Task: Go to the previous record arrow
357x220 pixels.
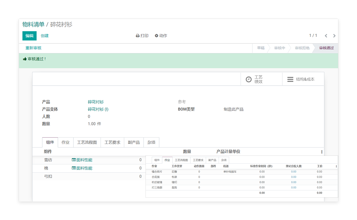Action: (326, 36)
